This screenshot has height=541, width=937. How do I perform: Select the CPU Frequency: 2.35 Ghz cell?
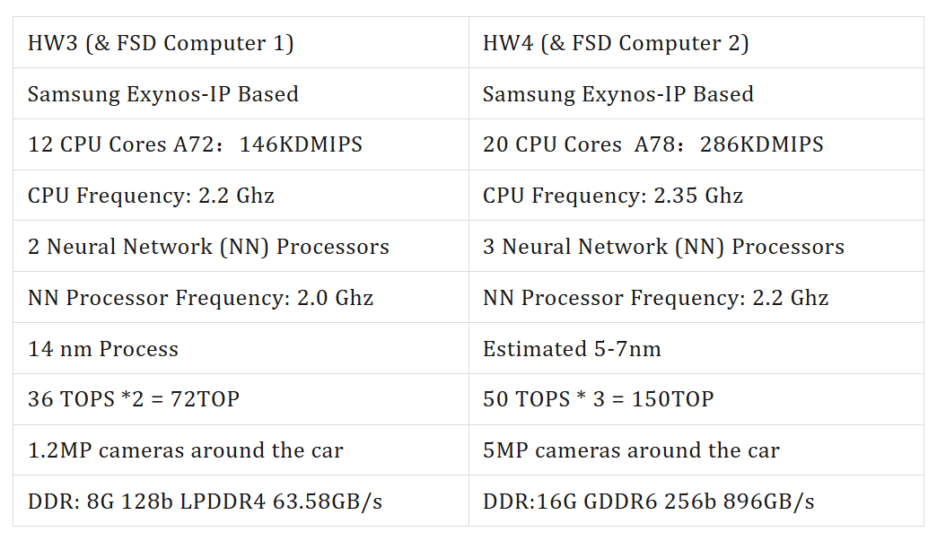click(696, 196)
